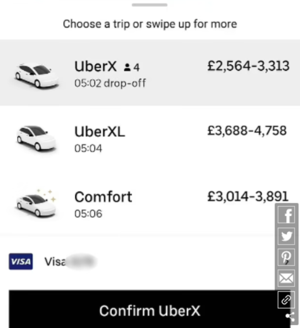The image size is (300, 328).
Task: Click the Twitter bird share icon
Action: point(287,236)
